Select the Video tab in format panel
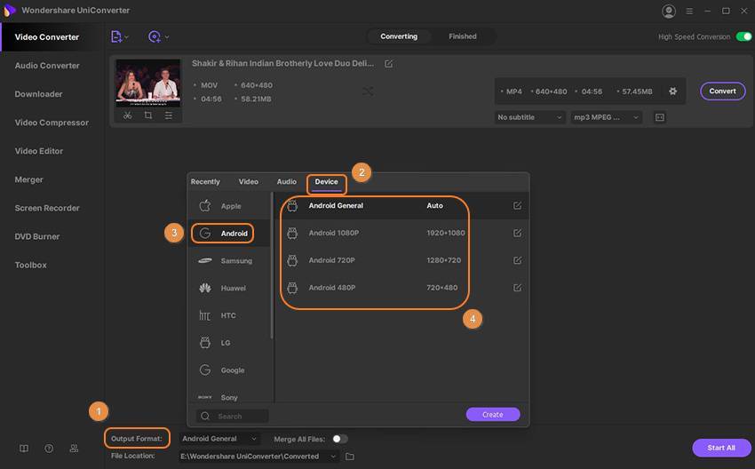Screen dimensions: 755x469 [x=249, y=182]
